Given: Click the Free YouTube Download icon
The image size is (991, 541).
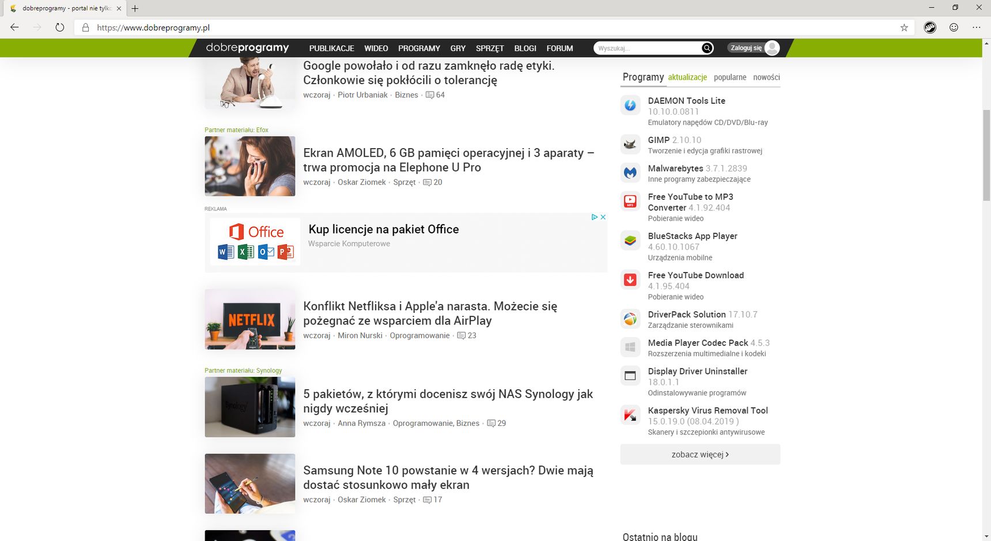Looking at the screenshot, I should pyautogui.click(x=630, y=279).
